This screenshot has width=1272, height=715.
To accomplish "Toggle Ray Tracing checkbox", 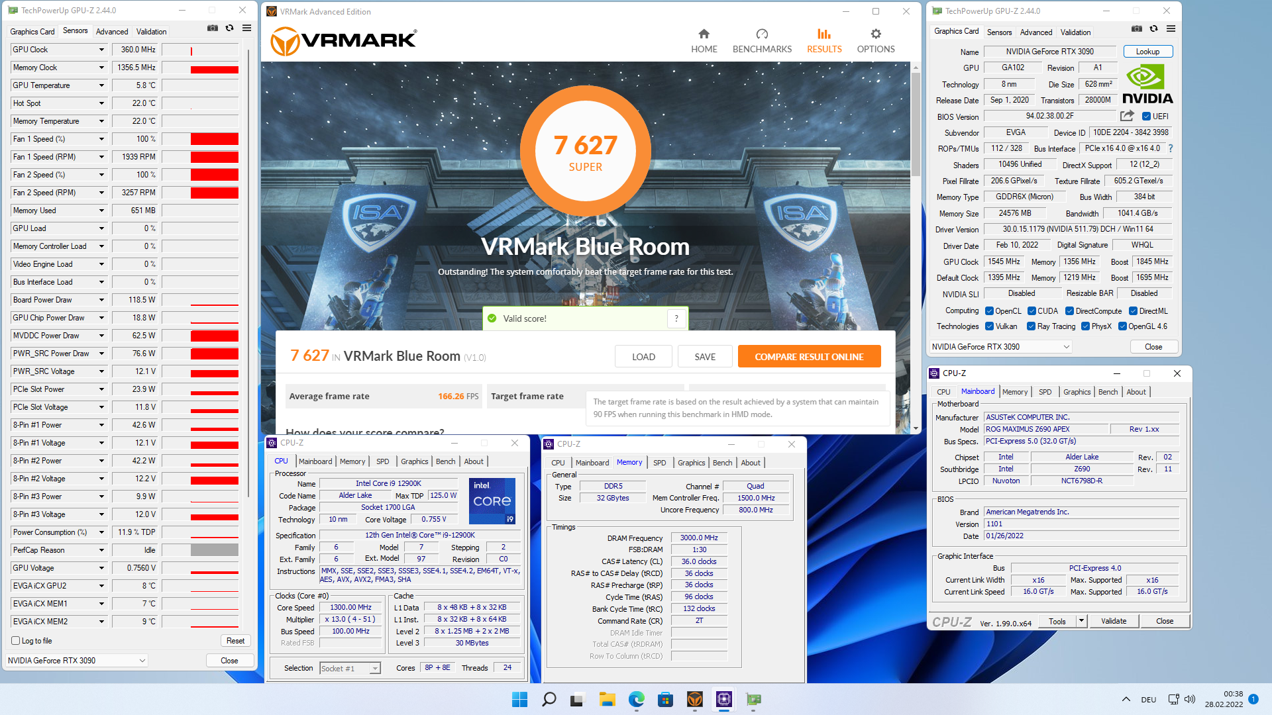I will coord(1031,326).
